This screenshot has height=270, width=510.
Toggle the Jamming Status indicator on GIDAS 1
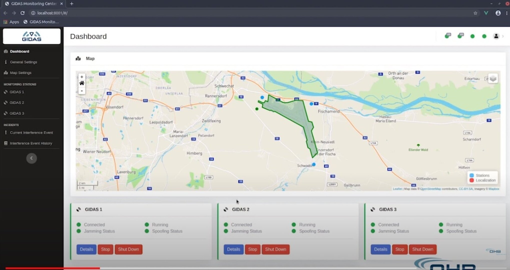click(78, 231)
